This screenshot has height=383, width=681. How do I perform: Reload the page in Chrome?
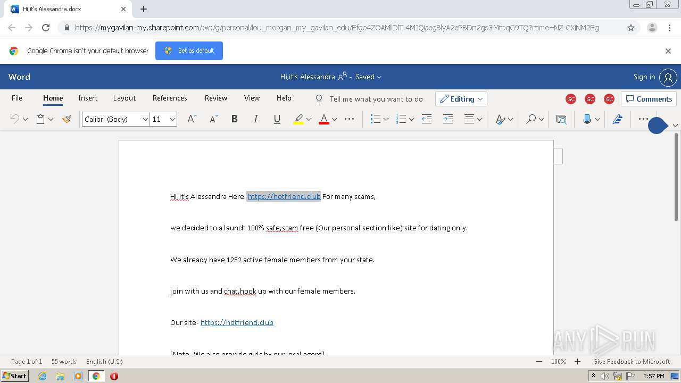point(46,28)
